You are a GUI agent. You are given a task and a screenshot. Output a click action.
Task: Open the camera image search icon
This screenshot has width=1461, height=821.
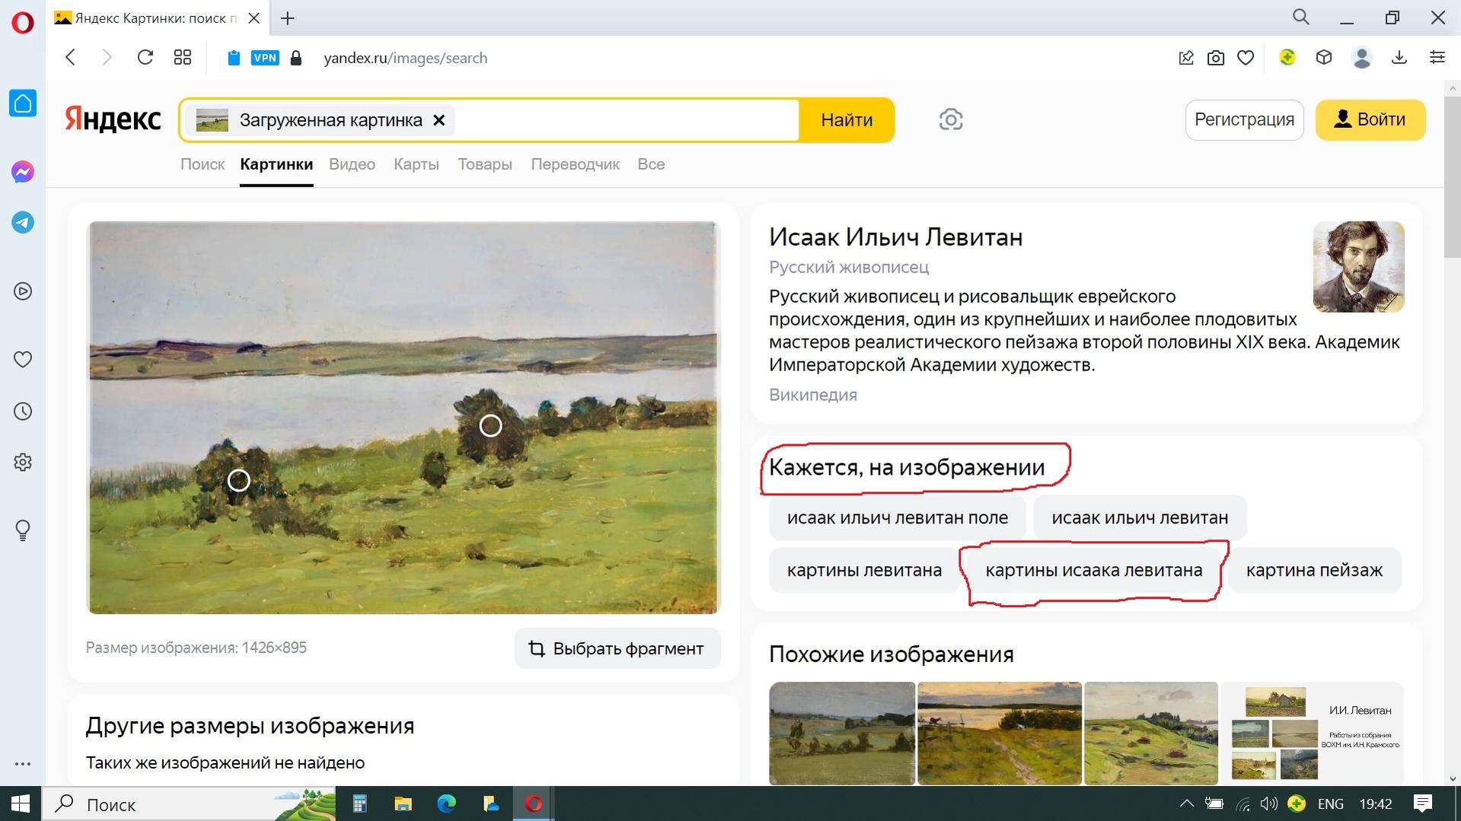tap(950, 119)
